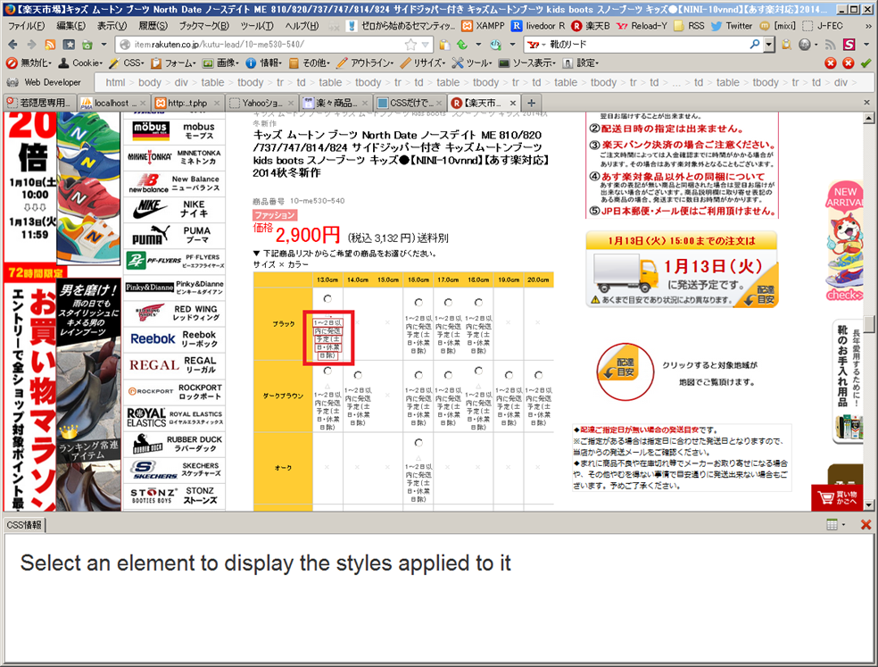Open the 楽天B bookmark

pos(591,26)
